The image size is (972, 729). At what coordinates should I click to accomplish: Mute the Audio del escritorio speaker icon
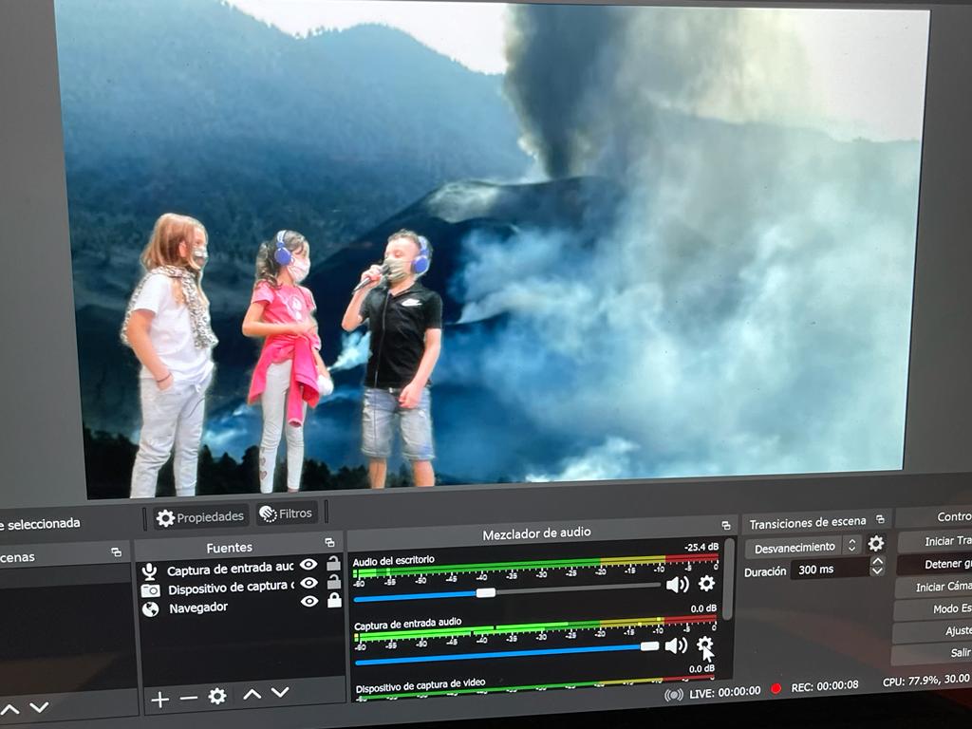(x=677, y=585)
